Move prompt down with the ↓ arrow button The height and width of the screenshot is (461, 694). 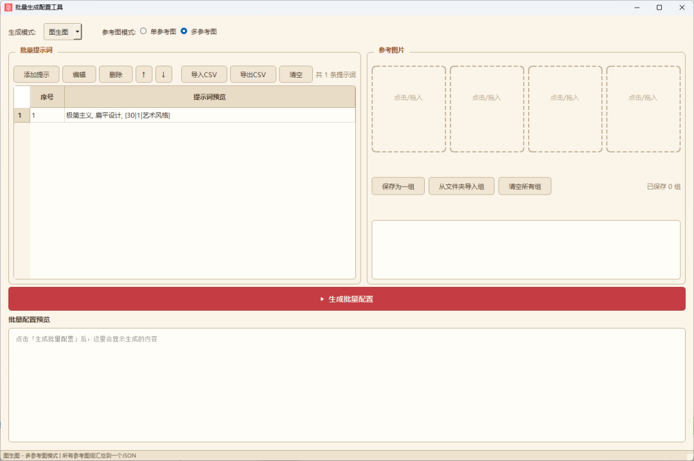click(x=164, y=74)
